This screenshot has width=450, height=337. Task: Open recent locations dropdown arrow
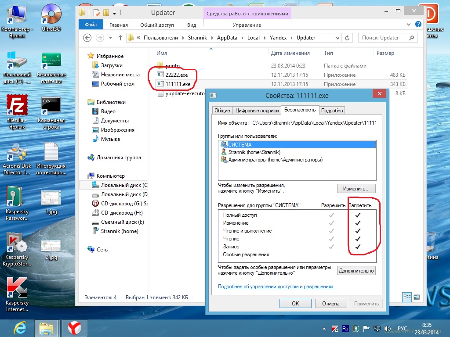[110, 38]
